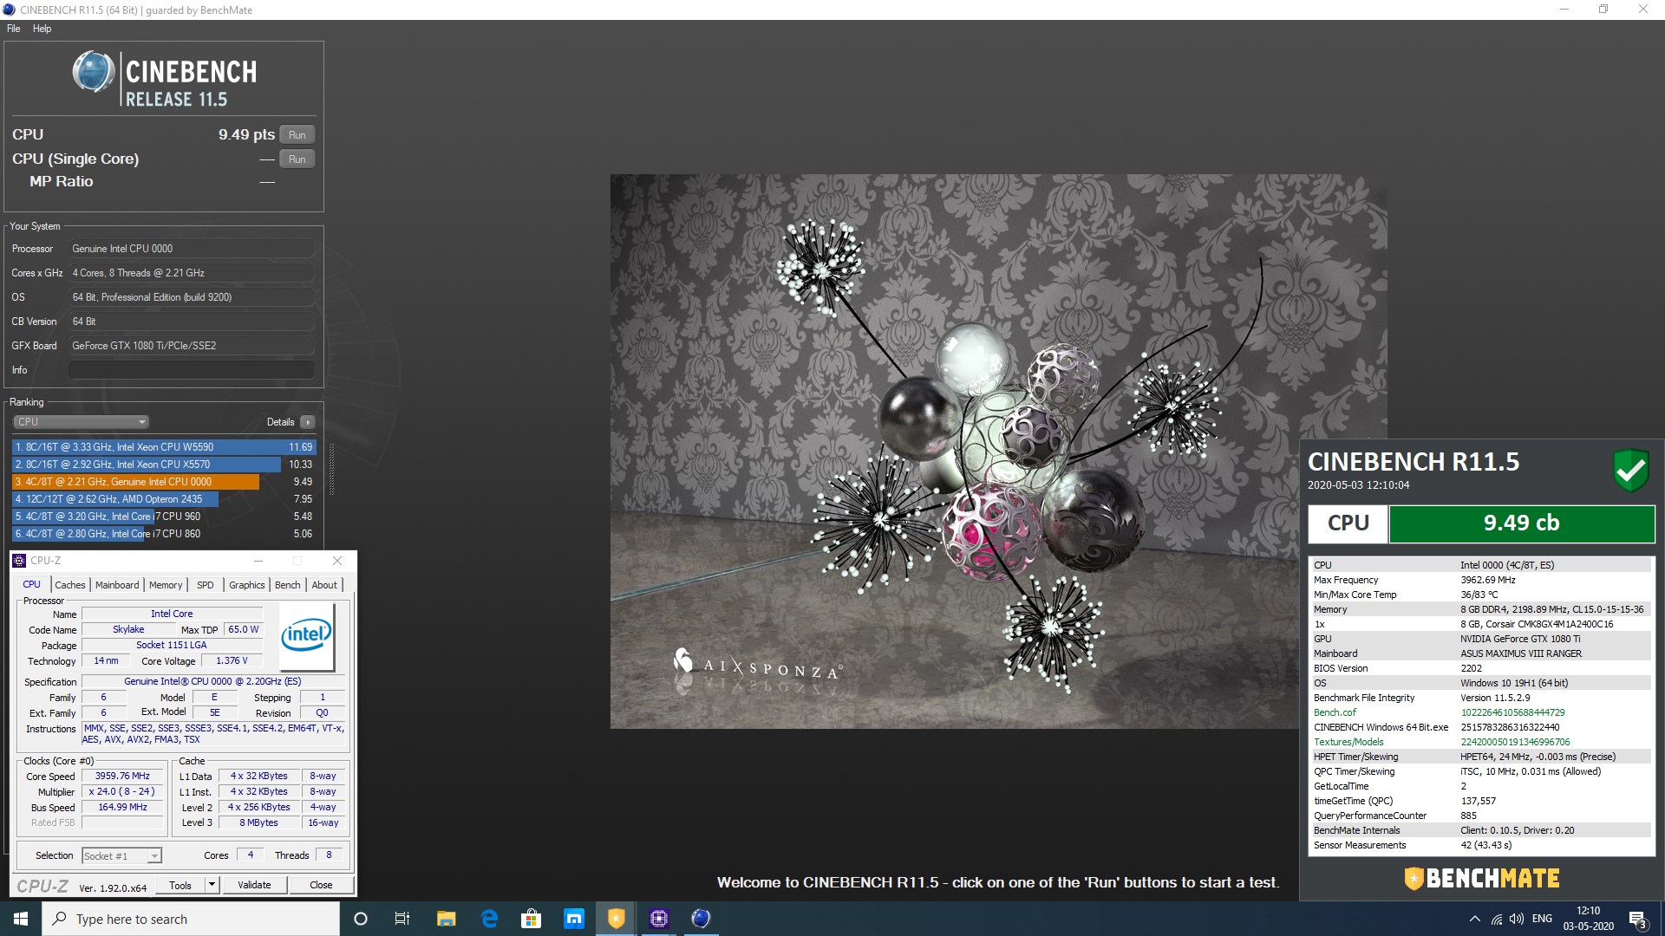Click the Tools button in CPU-Z
The height and width of the screenshot is (936, 1665).
(x=180, y=885)
